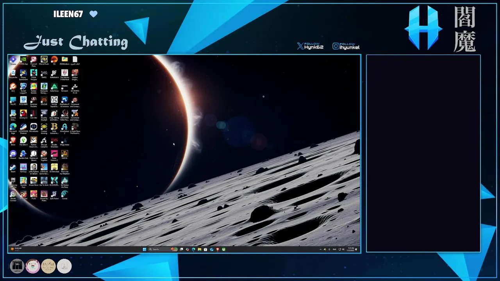
Task: Launch Among Us from the desktop
Action: coord(23,115)
